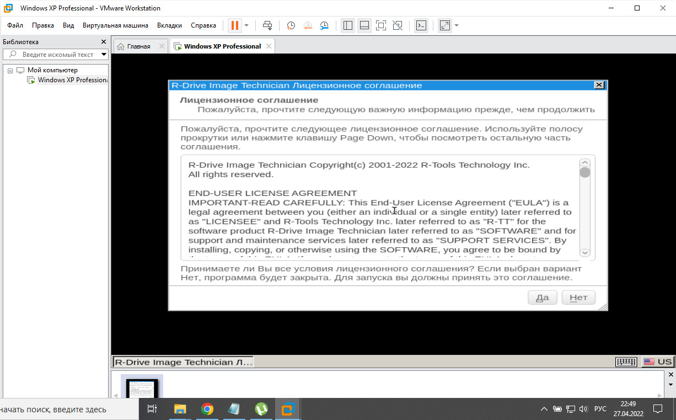Viewport: 676px width, 420px height.
Task: Open the Виртуальная машина menu
Action: point(115,25)
